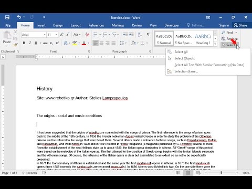The height and width of the screenshot is (189, 252).
Task: Apply the red font color
Action: (84, 43)
